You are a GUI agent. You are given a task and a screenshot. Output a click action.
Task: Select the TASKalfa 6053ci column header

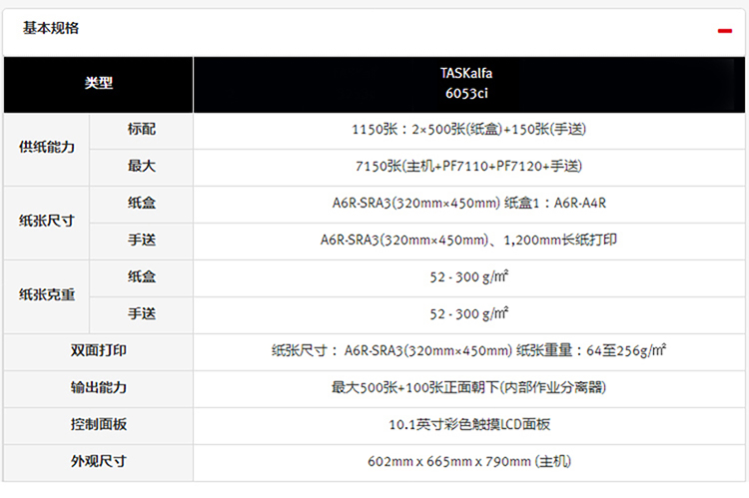[468, 84]
